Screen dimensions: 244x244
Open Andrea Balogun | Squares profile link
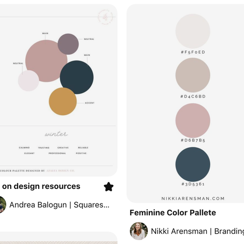point(60,205)
